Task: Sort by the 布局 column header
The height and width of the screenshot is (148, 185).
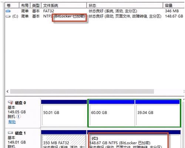Action: pyautogui.click(x=25, y=6)
